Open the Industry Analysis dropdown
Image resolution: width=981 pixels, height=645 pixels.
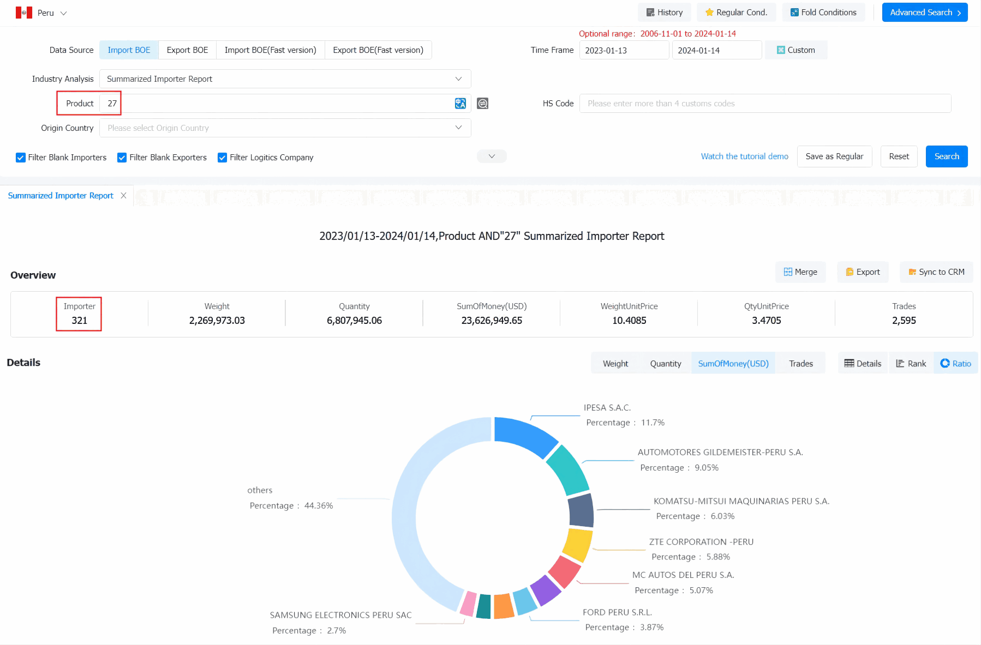point(285,79)
